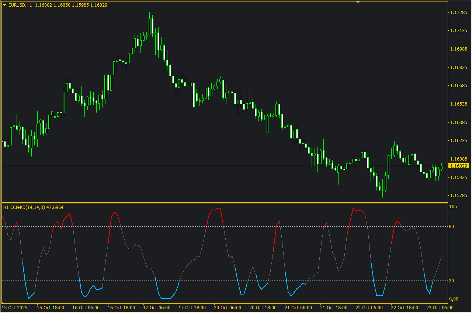472x313 pixels.
Task: Click the 20 Oct 18:00 time label
Action: click(x=263, y=307)
